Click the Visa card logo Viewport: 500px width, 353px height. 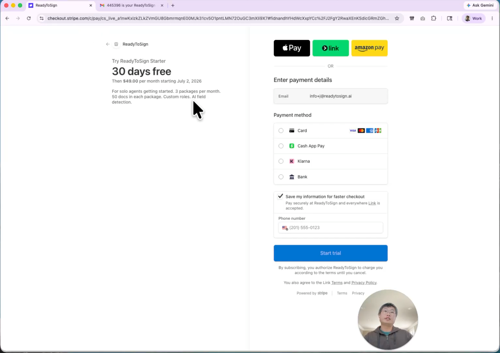click(x=353, y=131)
